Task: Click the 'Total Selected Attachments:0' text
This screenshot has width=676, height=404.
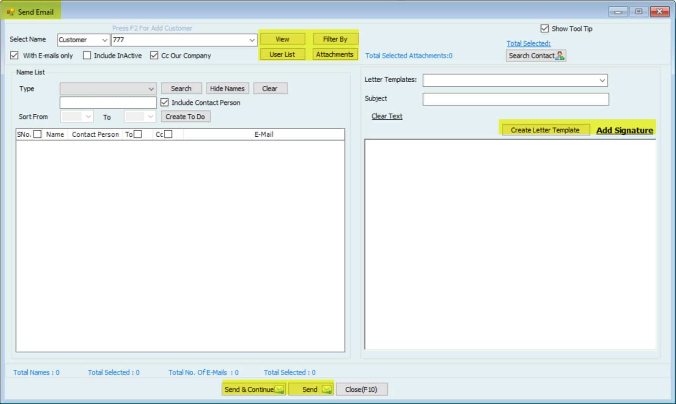Action: [409, 56]
